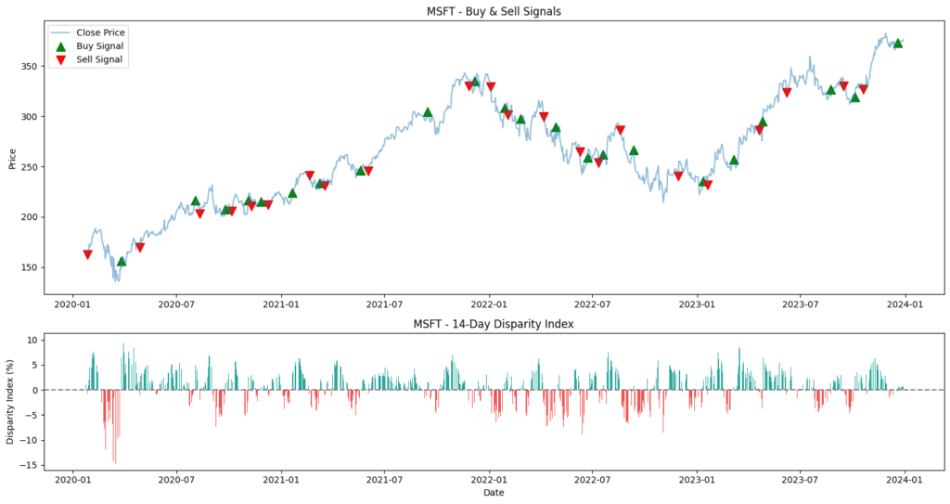Click the −15 tick on the Disparity axis
This screenshot has height=504, width=950.
(x=30, y=465)
